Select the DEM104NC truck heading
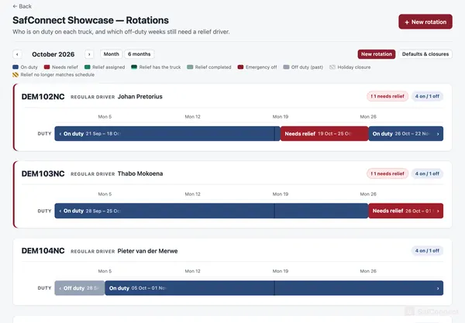The width and height of the screenshot is (465, 323). (x=43, y=251)
